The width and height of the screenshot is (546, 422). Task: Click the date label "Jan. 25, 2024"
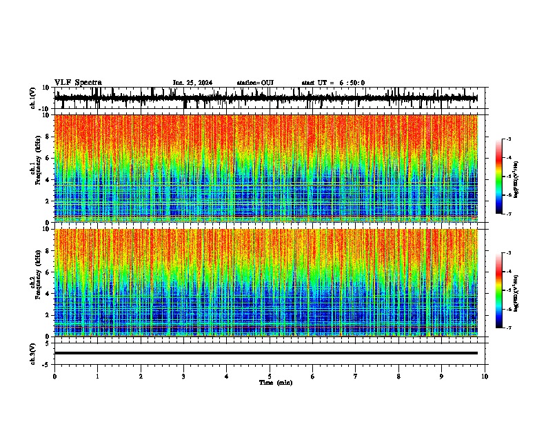pos(192,83)
